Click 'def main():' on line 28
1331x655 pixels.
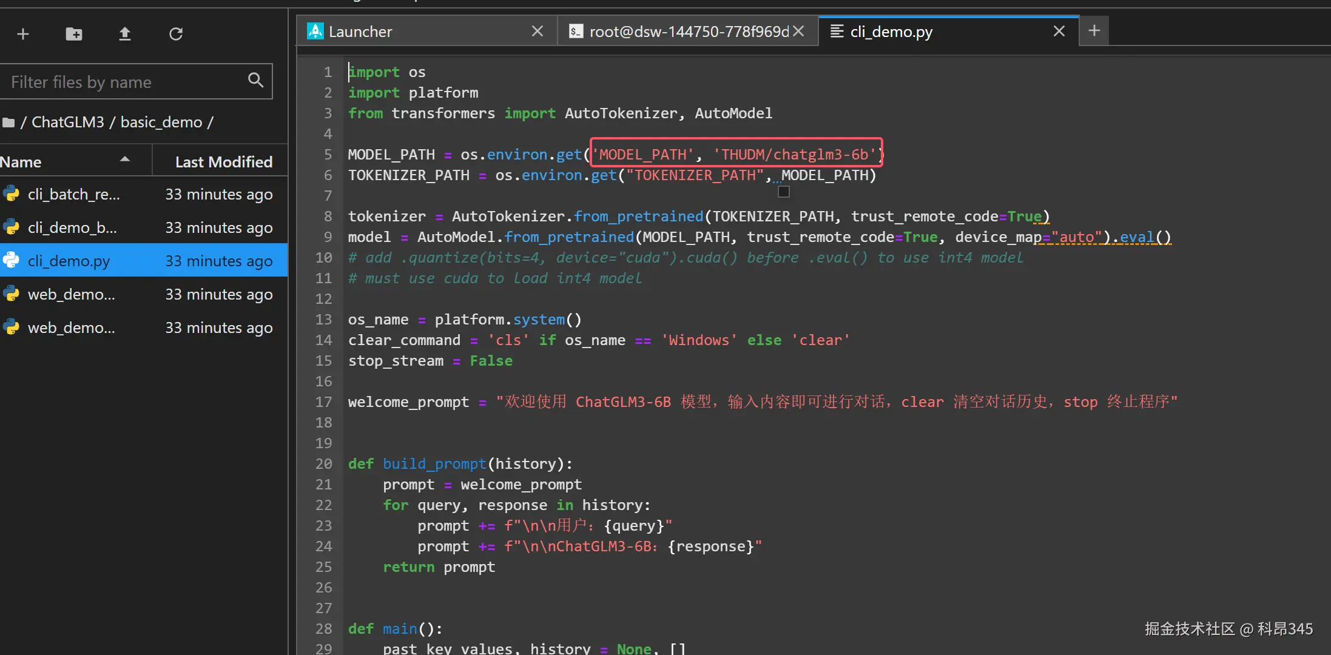(396, 629)
